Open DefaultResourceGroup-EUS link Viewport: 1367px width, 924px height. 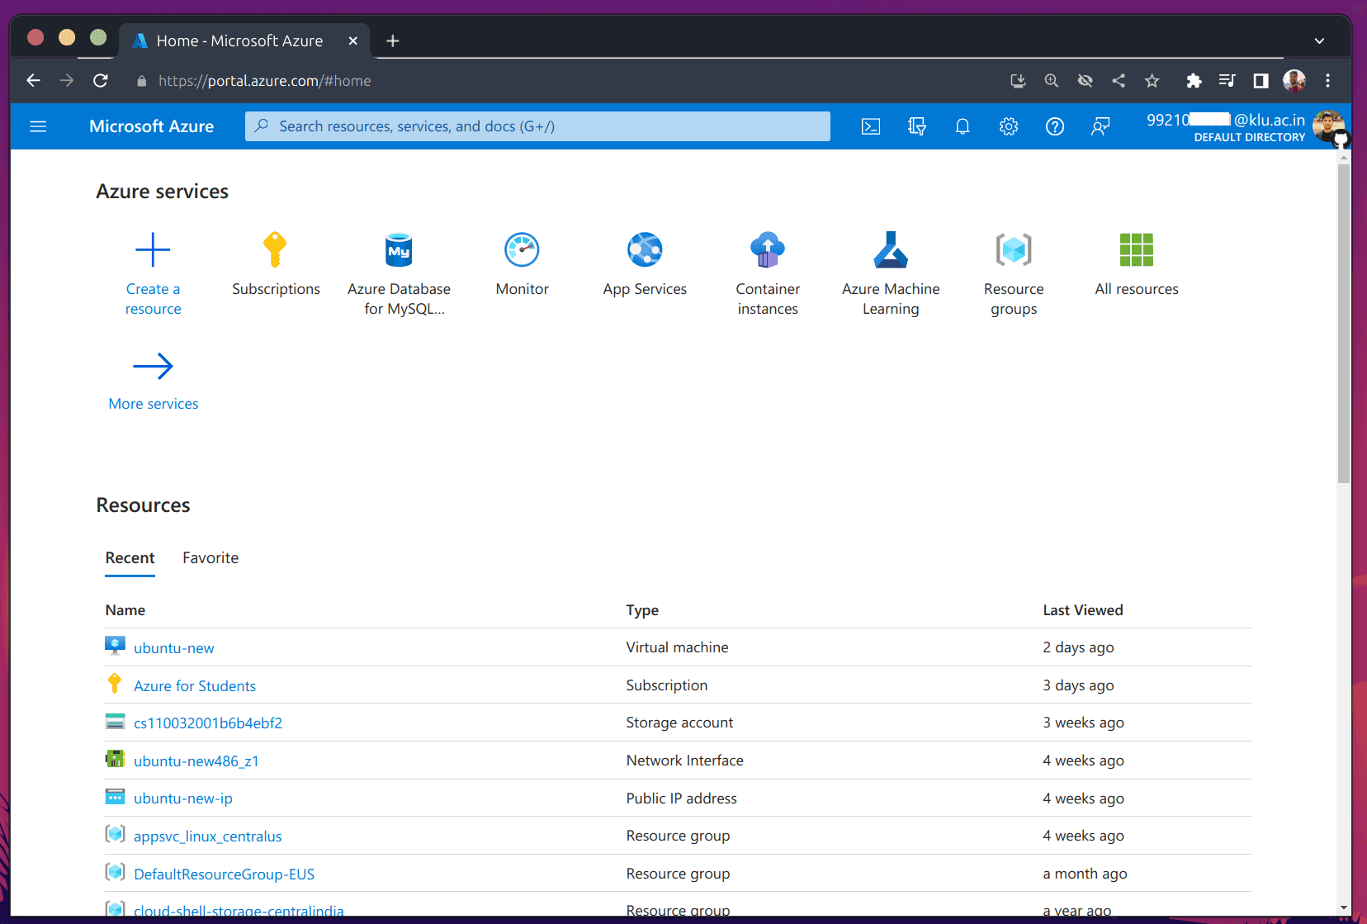[225, 874]
